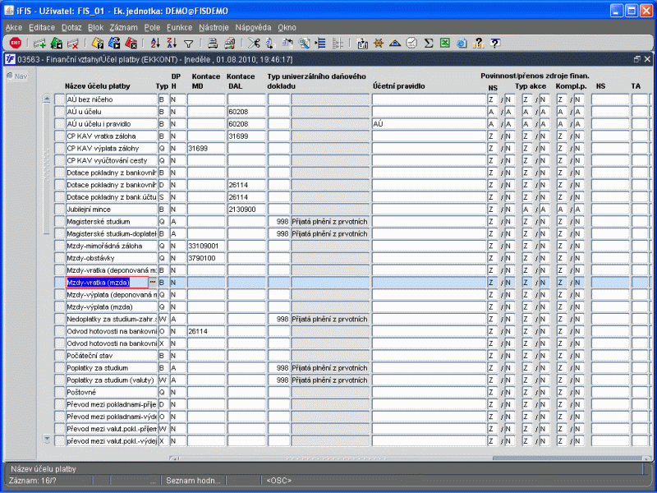Click the delete record icon with red X
This screenshot has height=493, width=657.
click(x=72, y=43)
